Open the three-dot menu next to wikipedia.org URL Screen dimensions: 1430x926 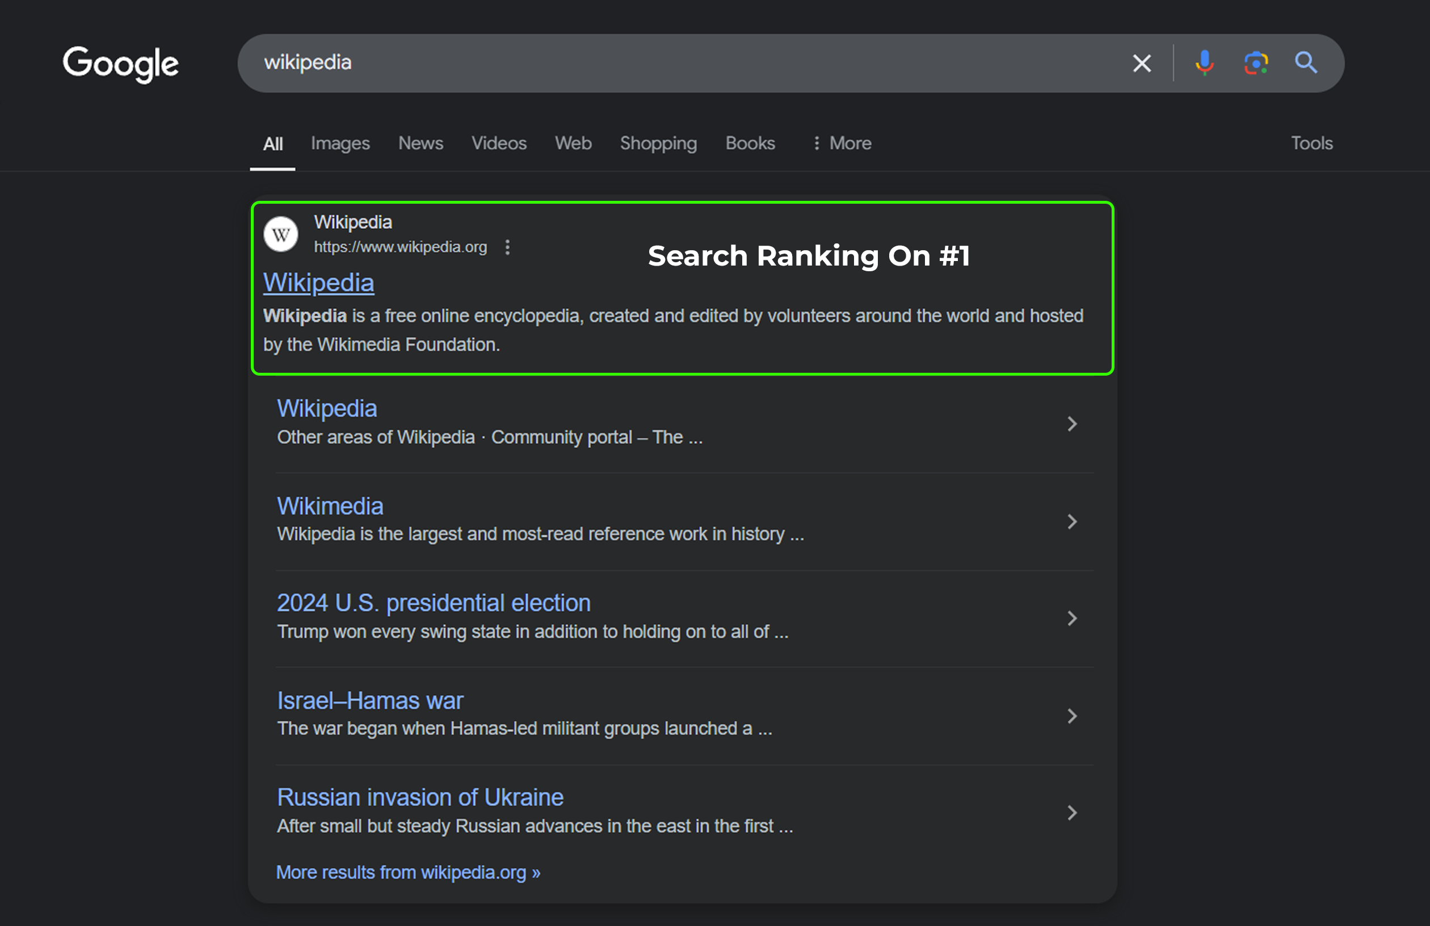tap(508, 247)
